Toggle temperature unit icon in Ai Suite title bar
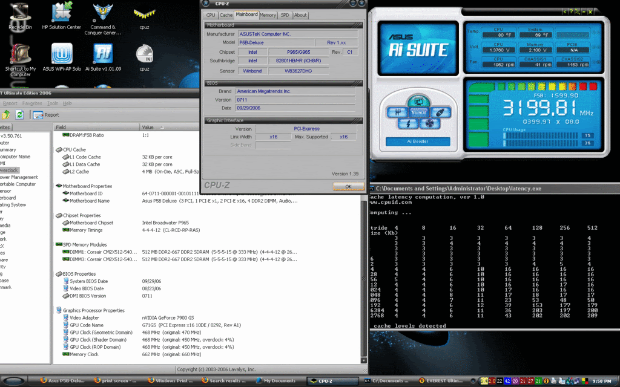Viewport: 620px width, 387px height. [x=577, y=12]
